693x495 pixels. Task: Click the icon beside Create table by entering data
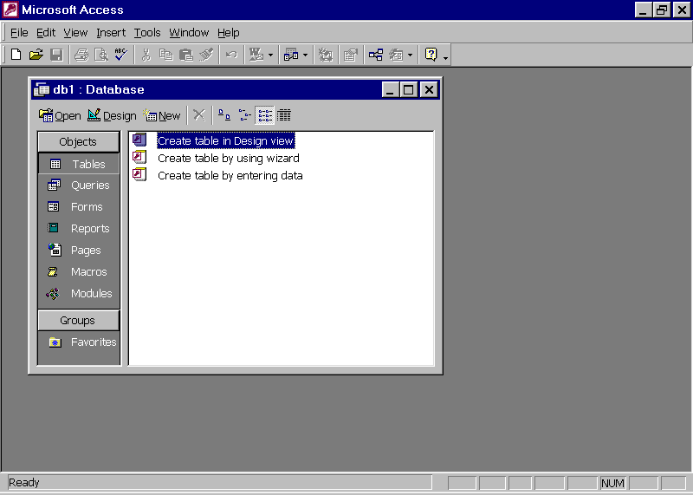pyautogui.click(x=139, y=175)
